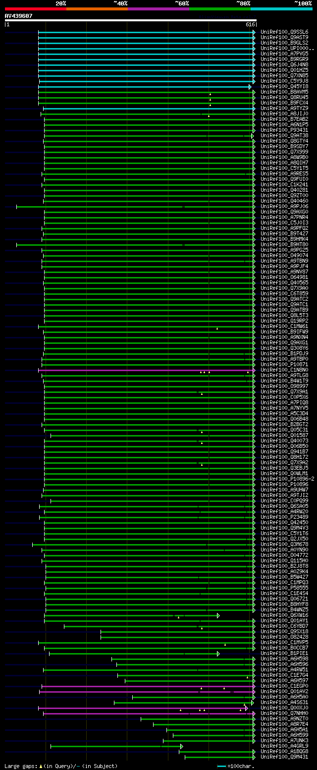Select hit label UniRef100_B9HT80
The width and height of the screenshot is (317, 770).
(284, 245)
